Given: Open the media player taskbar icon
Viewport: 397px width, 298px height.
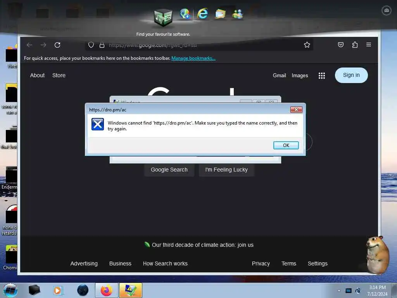Looking at the screenshot, I should point(57,290).
